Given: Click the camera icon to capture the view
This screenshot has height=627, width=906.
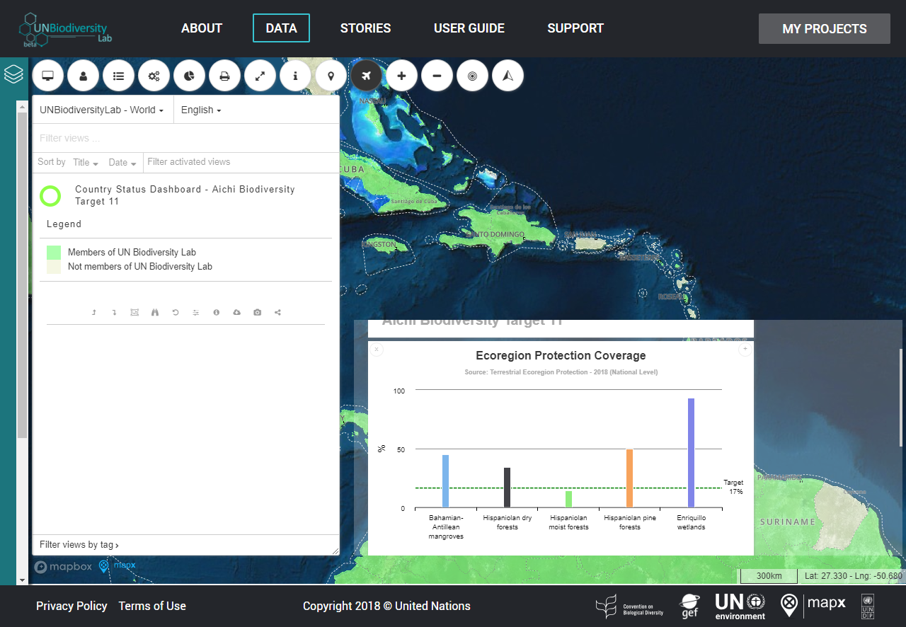Looking at the screenshot, I should 257,312.
